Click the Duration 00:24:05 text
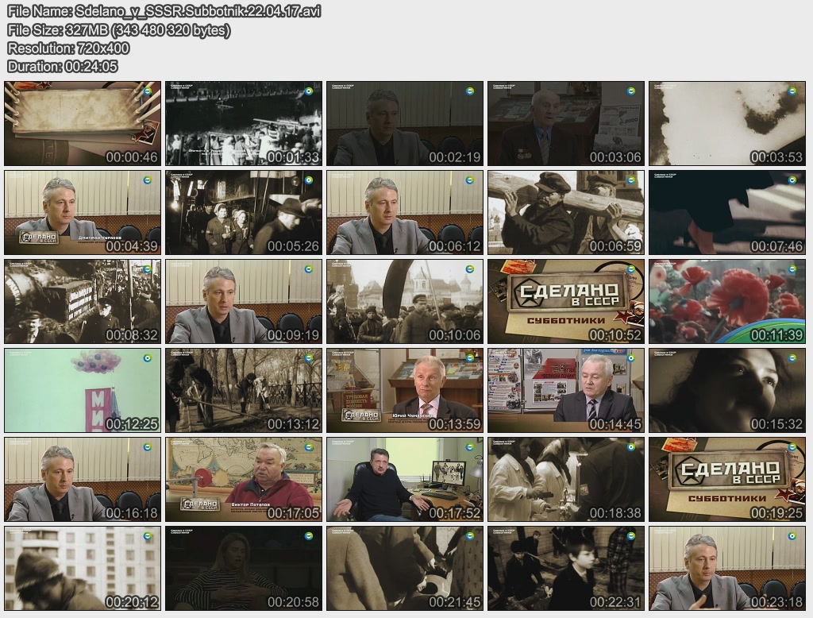Image resolution: width=813 pixels, height=618 pixels. pos(63,67)
